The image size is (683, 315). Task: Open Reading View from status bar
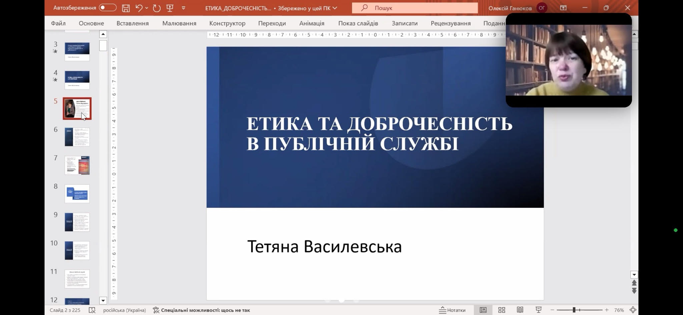click(520, 310)
